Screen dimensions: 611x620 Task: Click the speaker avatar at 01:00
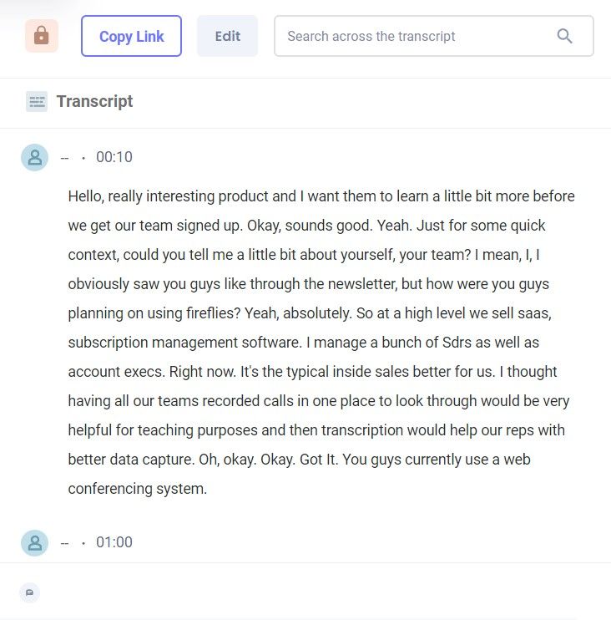[x=35, y=543]
